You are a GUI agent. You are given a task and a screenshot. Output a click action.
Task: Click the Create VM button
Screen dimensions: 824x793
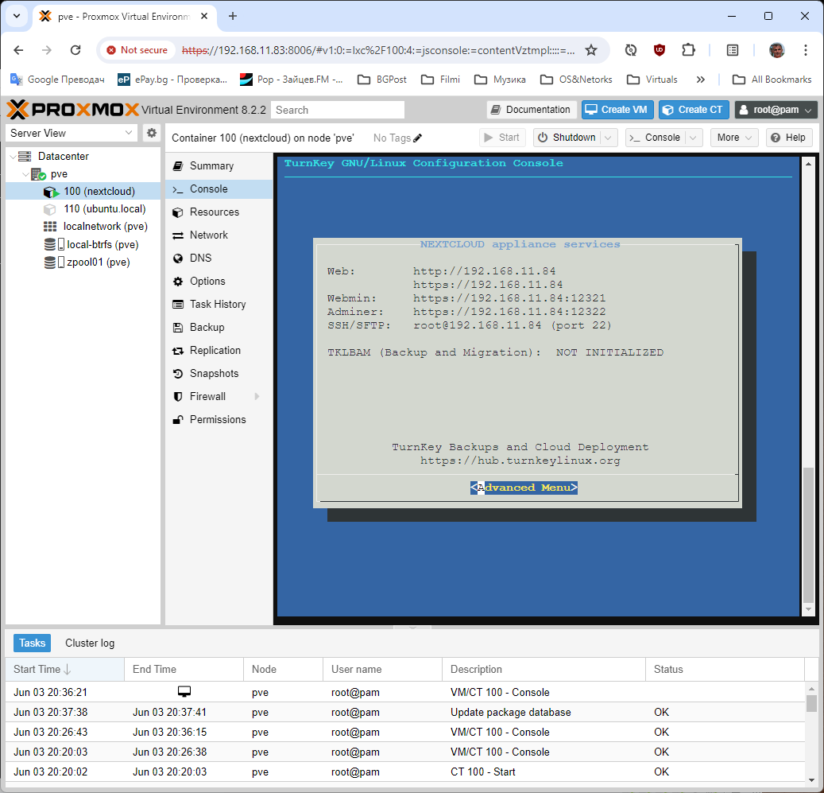point(617,110)
